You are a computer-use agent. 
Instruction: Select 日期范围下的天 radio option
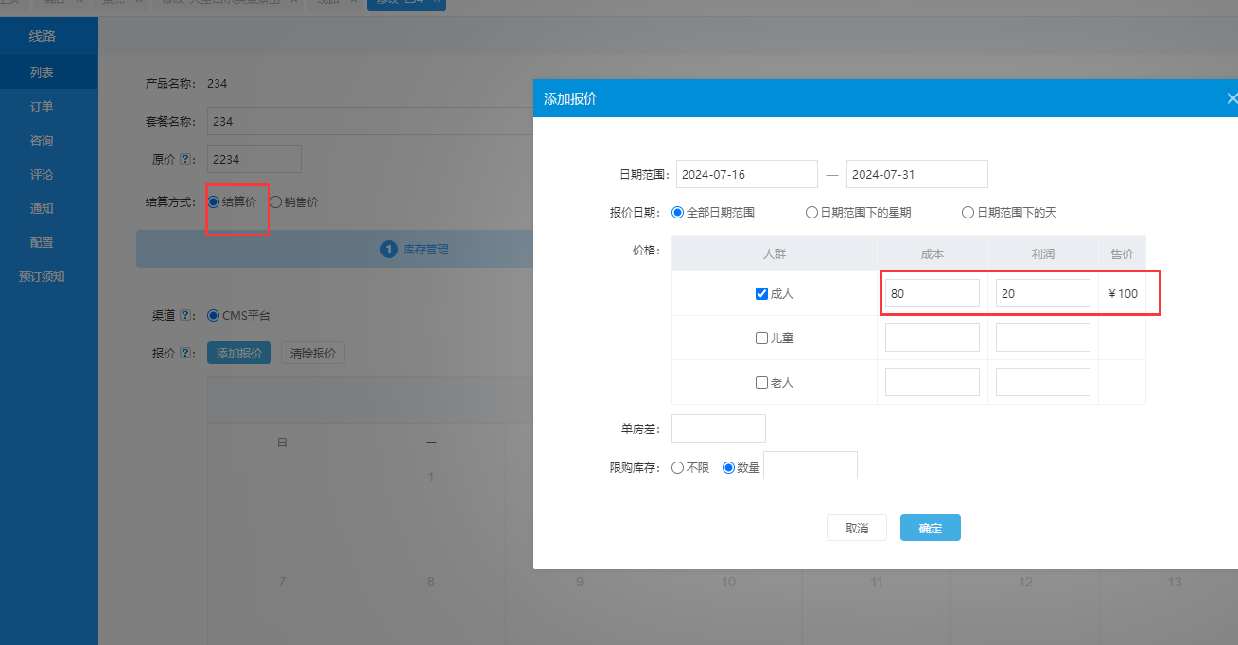pos(968,213)
